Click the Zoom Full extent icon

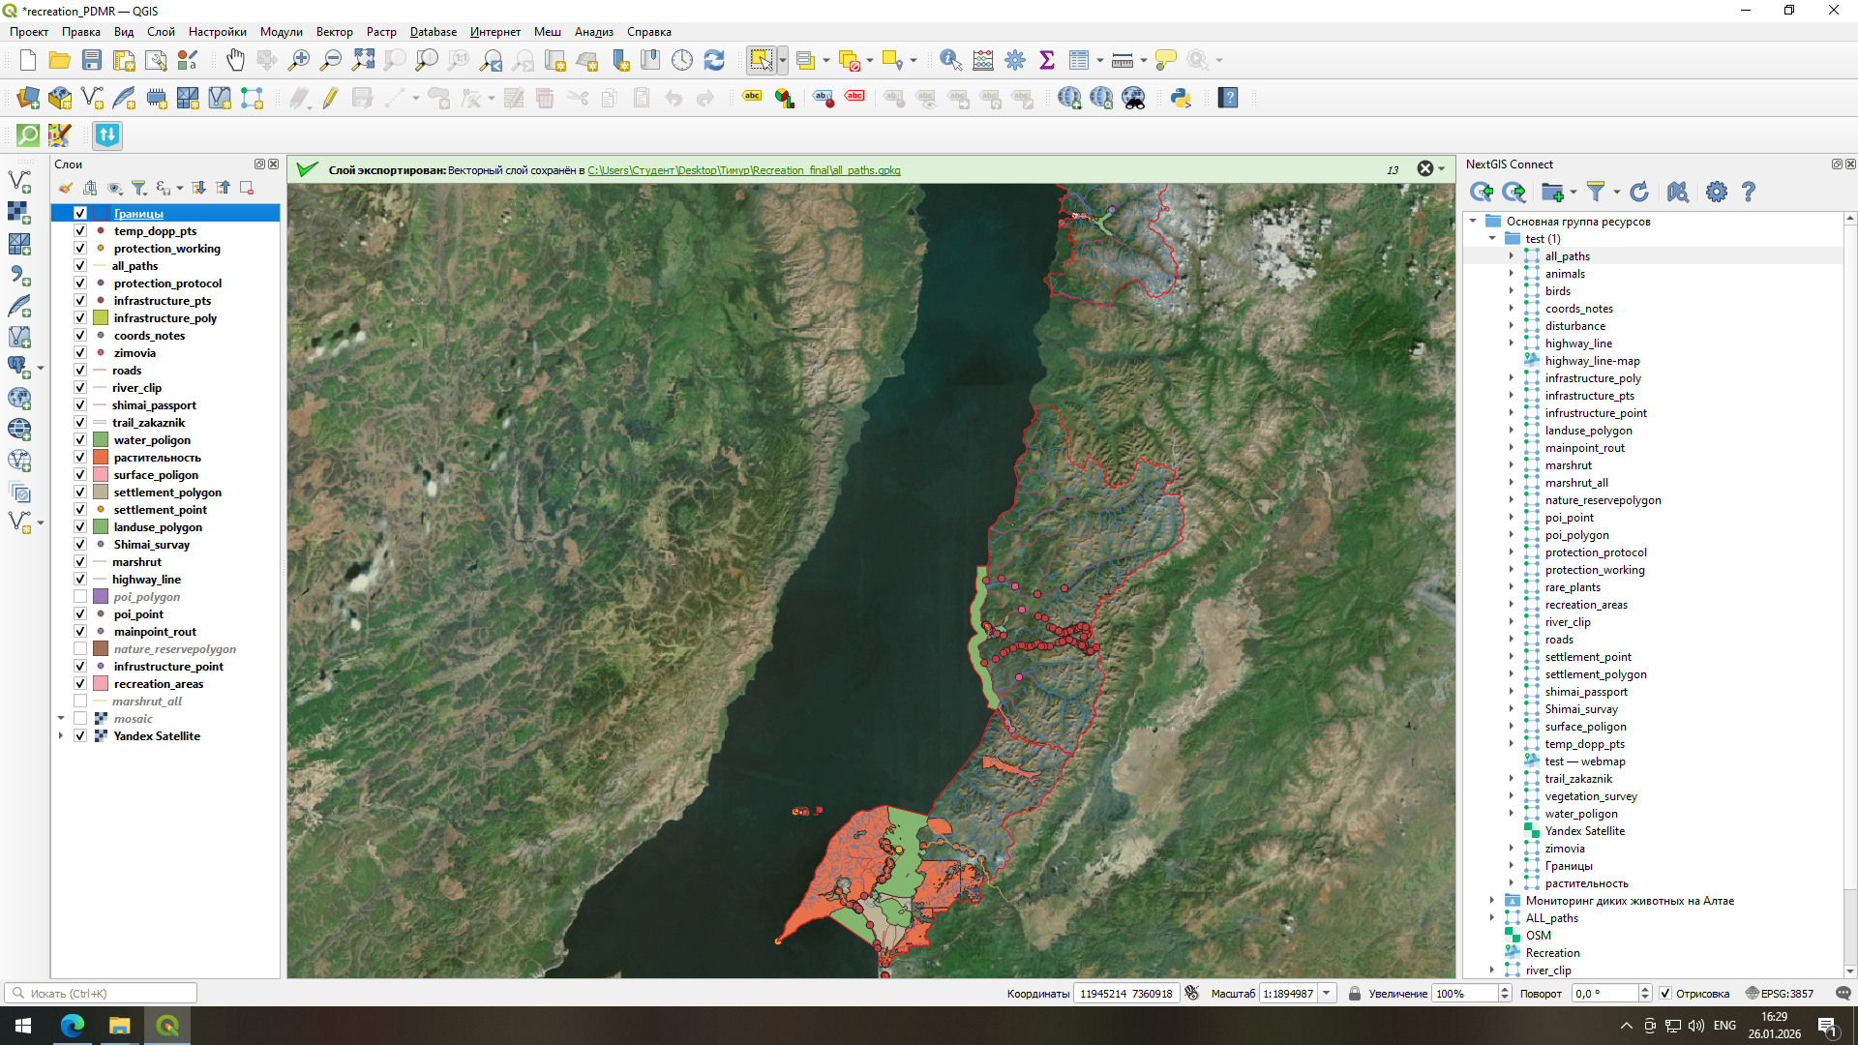[363, 60]
